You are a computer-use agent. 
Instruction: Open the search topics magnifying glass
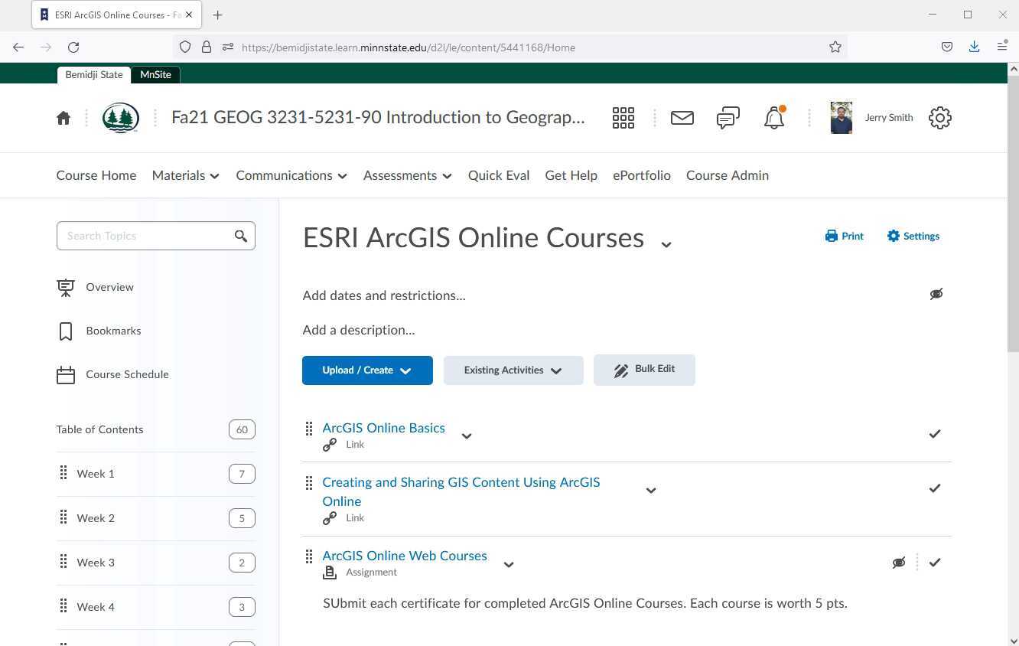[x=241, y=236]
